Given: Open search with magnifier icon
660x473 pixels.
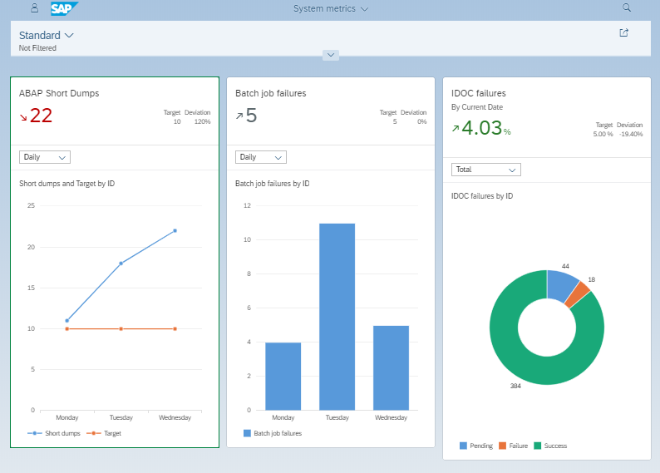Looking at the screenshot, I should click(x=627, y=8).
